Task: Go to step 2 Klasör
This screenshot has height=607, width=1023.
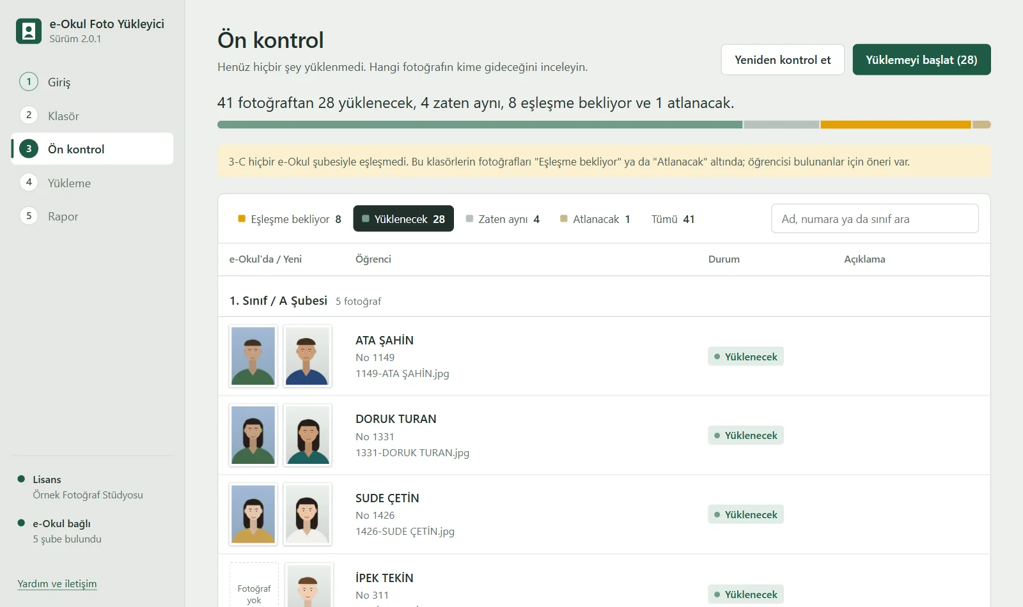Action: (x=92, y=116)
